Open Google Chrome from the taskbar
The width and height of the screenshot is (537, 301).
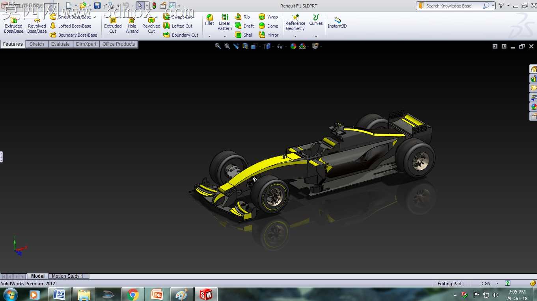click(x=133, y=294)
